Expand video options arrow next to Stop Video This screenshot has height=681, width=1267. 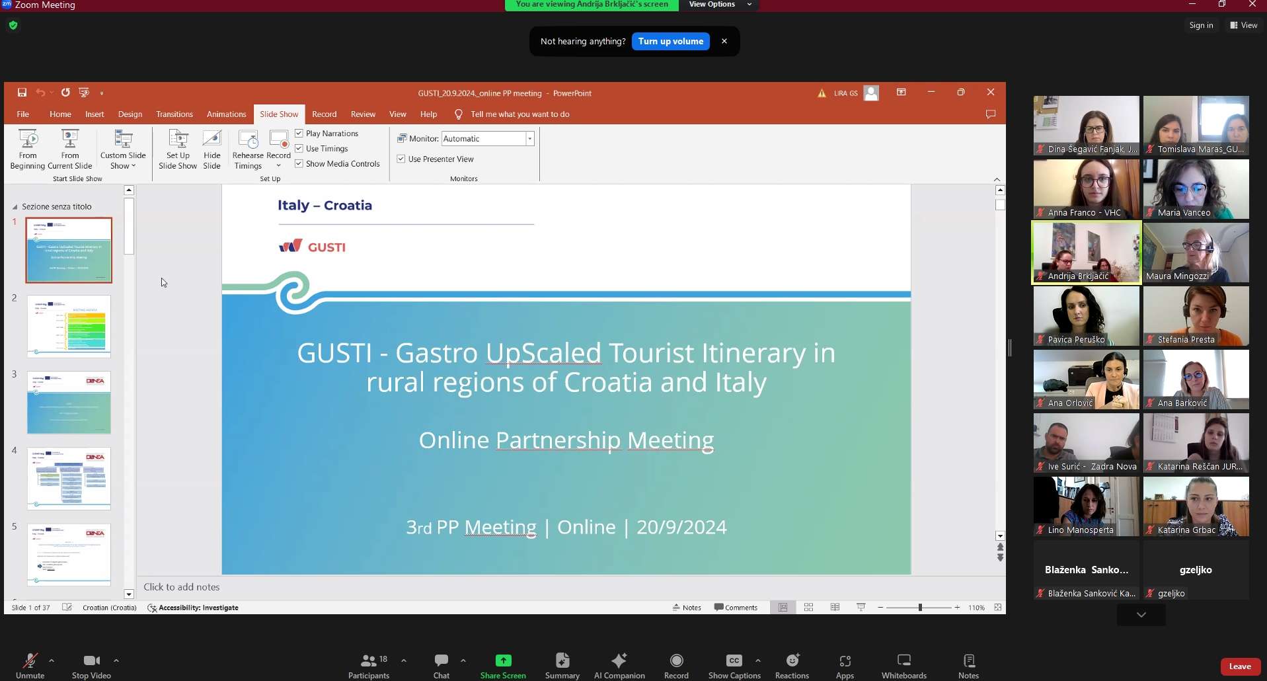116,661
